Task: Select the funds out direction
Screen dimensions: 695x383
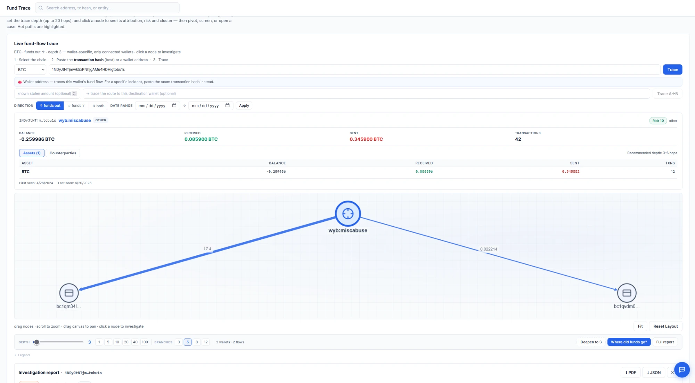Action: click(x=50, y=106)
